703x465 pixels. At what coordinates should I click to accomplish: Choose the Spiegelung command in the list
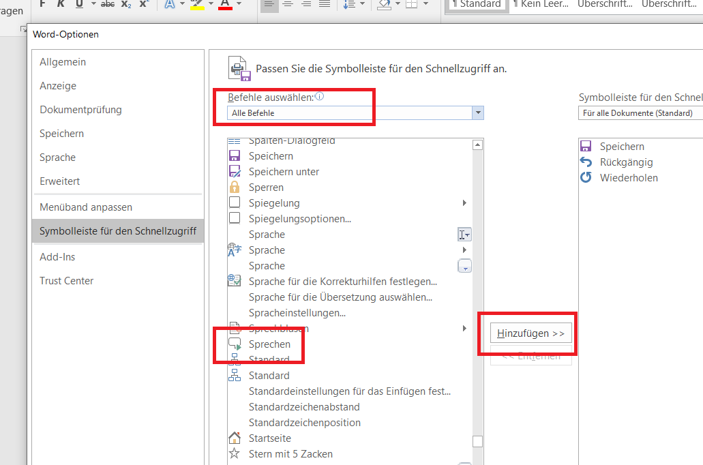pyautogui.click(x=350, y=203)
